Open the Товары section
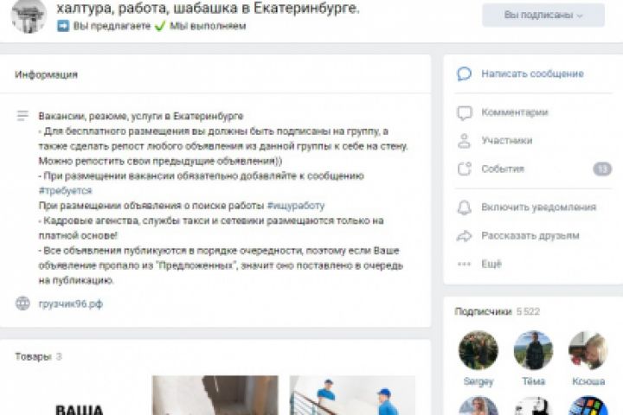The image size is (623, 415). tap(34, 356)
